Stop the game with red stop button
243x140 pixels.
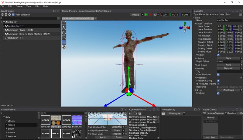(x=150, y=15)
